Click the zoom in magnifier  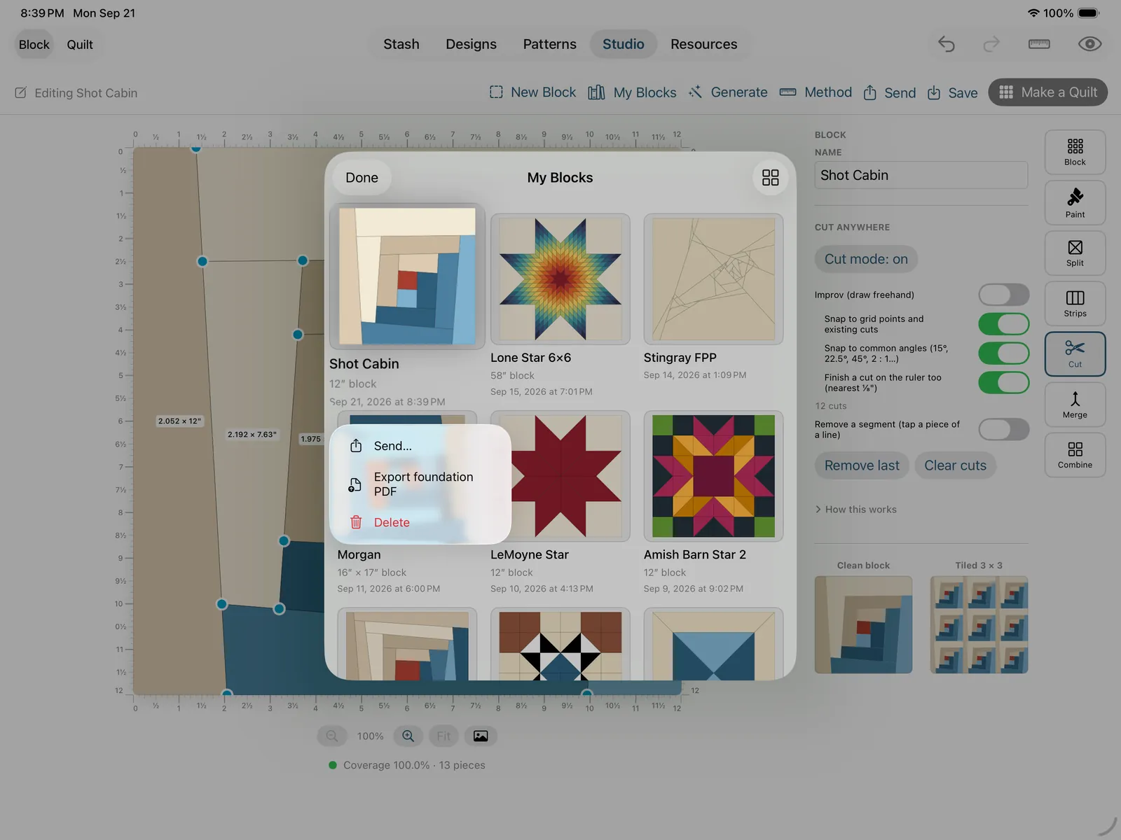(408, 736)
